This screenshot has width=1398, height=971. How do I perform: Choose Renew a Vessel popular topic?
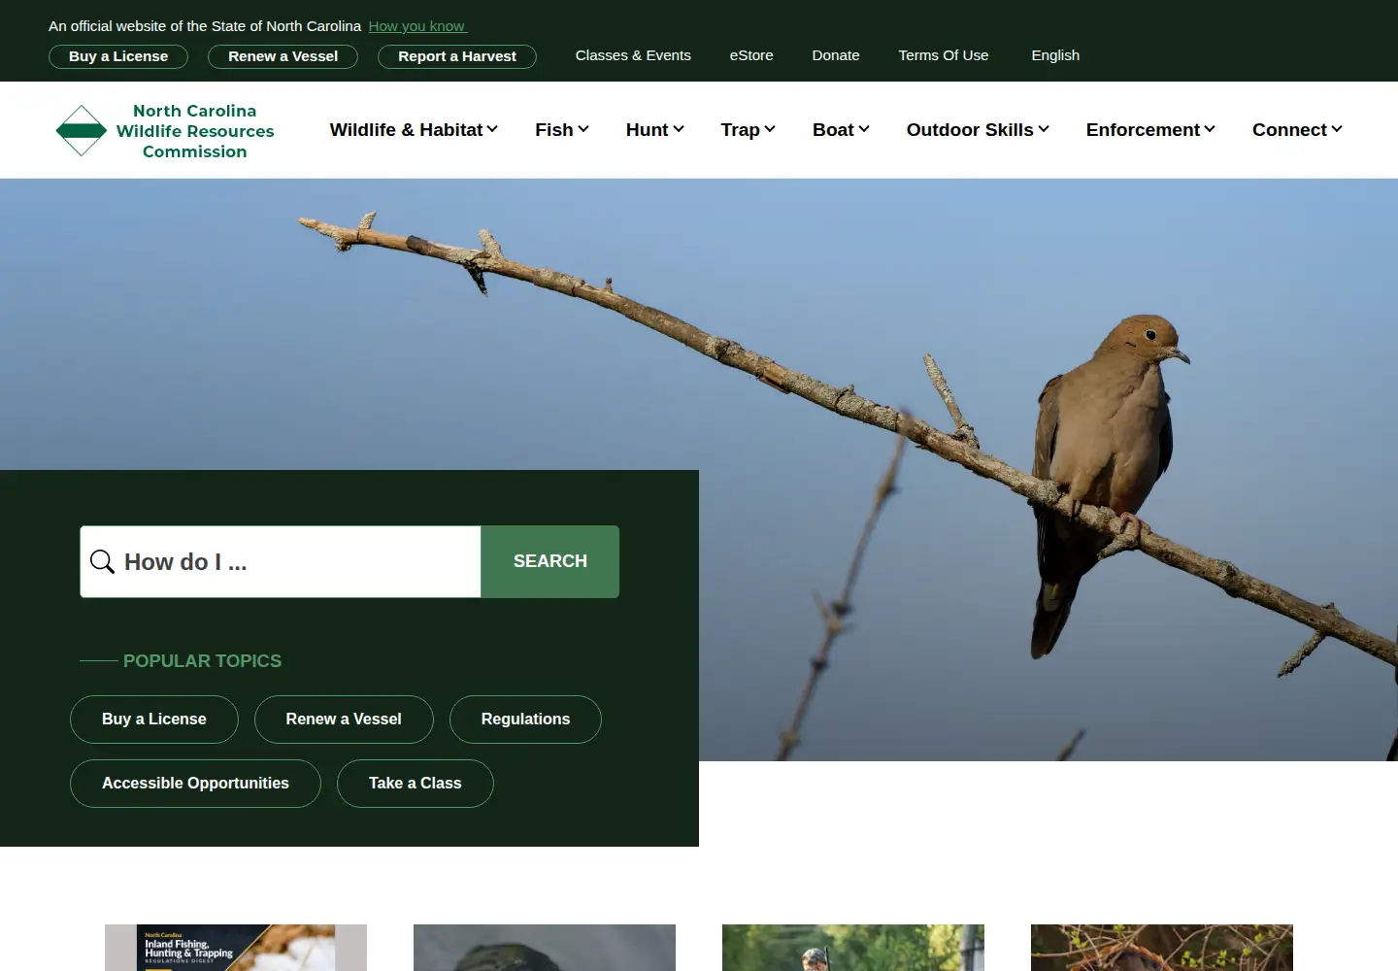pos(344,720)
